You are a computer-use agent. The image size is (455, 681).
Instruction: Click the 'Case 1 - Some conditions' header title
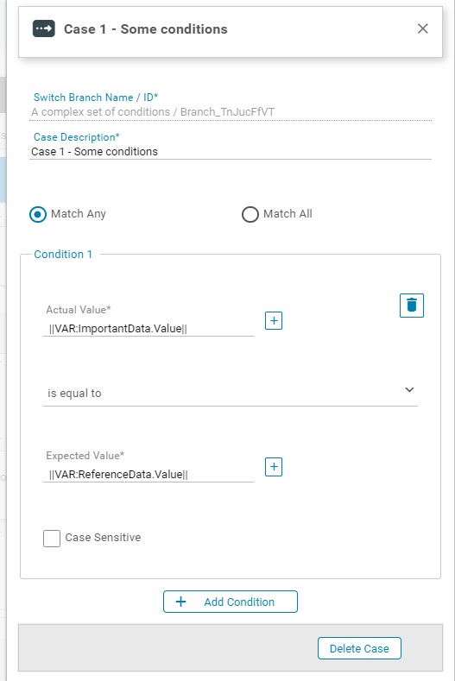[146, 29]
